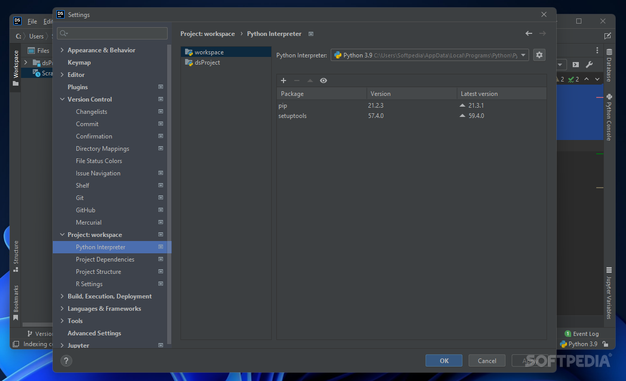Jump to previous highlighted error arrow
Viewport: 626px width, 381px height.
point(587,79)
